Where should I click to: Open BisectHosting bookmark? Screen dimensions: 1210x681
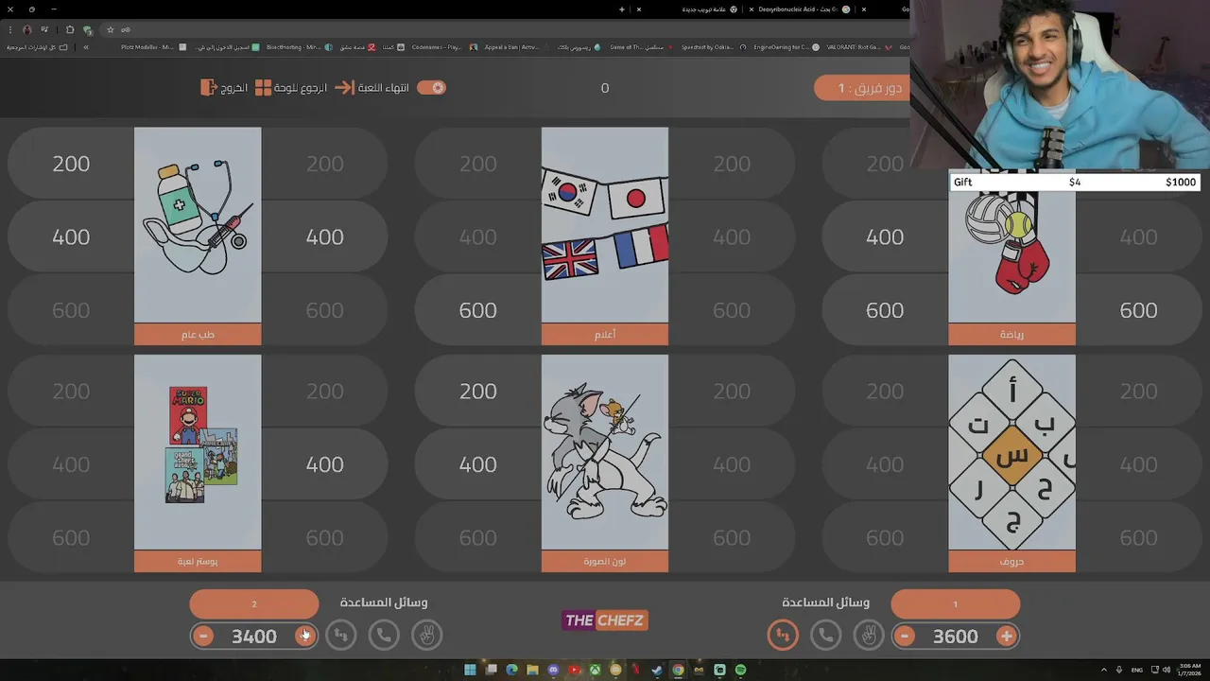[300, 47]
